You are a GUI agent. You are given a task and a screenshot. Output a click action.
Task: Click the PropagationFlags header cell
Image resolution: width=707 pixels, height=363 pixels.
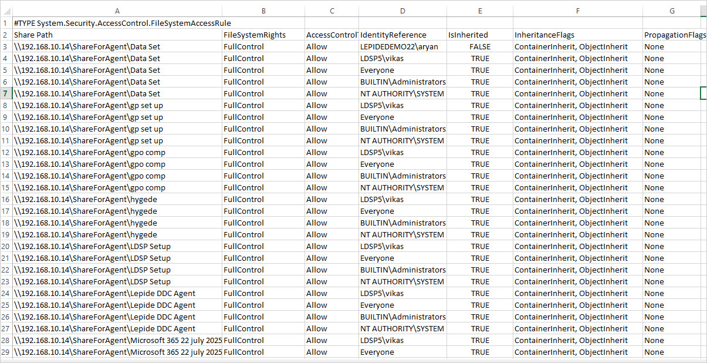pos(672,35)
